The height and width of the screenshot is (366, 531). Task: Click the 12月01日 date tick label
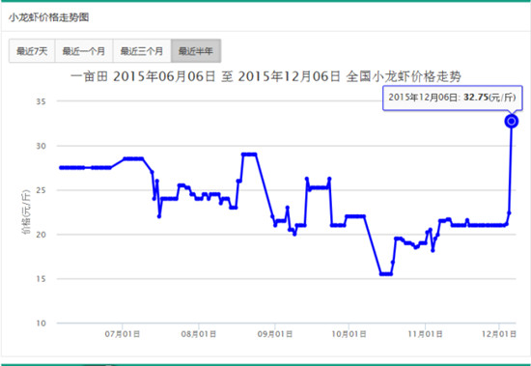tap(499, 334)
